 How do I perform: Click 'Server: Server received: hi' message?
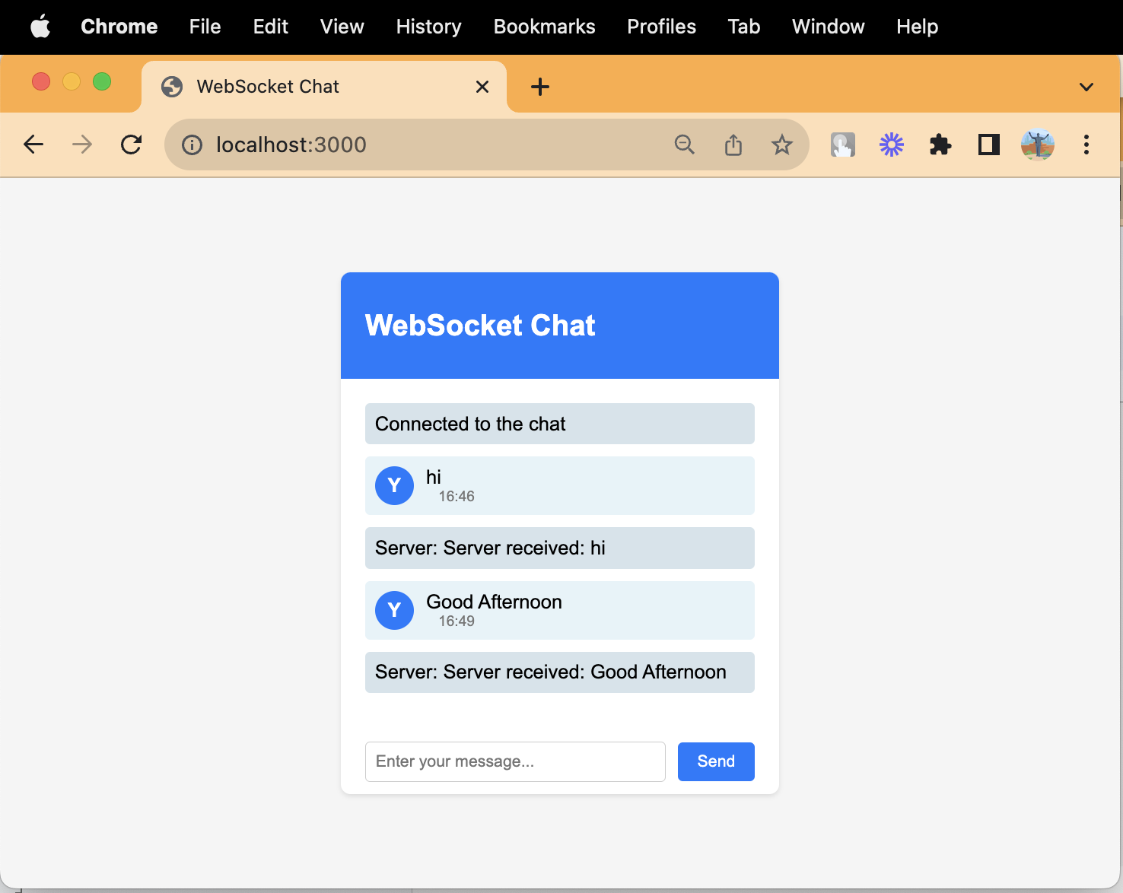(x=560, y=548)
